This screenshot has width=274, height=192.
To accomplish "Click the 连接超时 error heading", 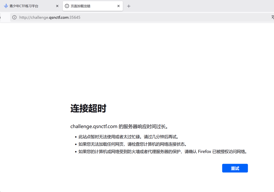I will 88,109.
